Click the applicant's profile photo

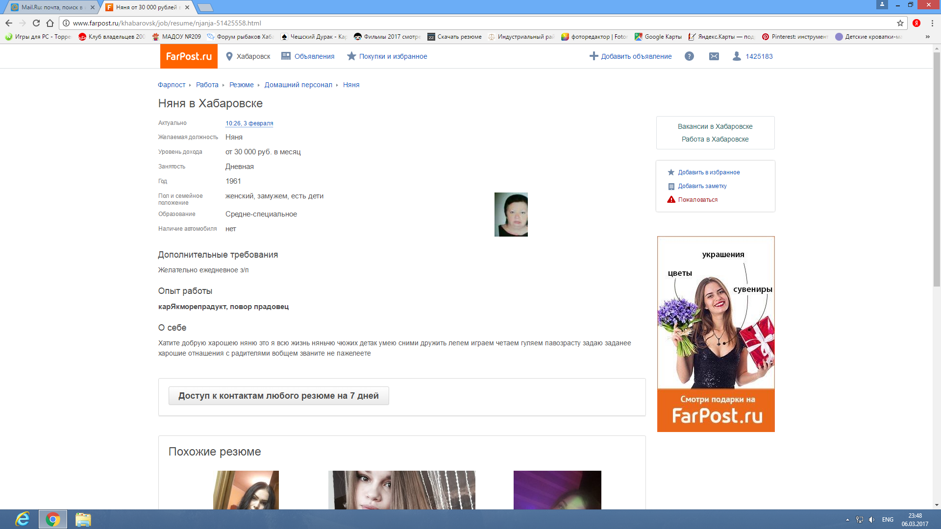click(511, 215)
